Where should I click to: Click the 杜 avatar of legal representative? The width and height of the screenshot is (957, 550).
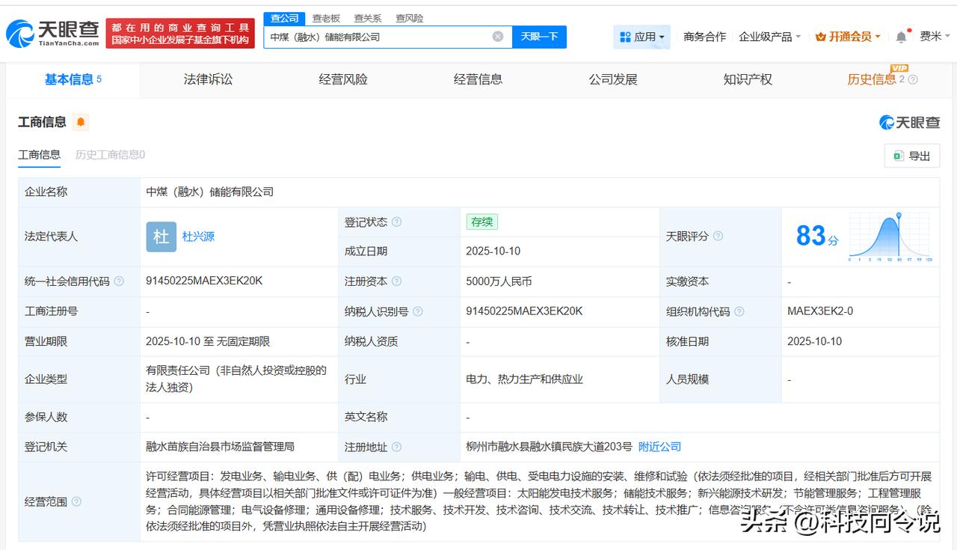pyautogui.click(x=161, y=236)
